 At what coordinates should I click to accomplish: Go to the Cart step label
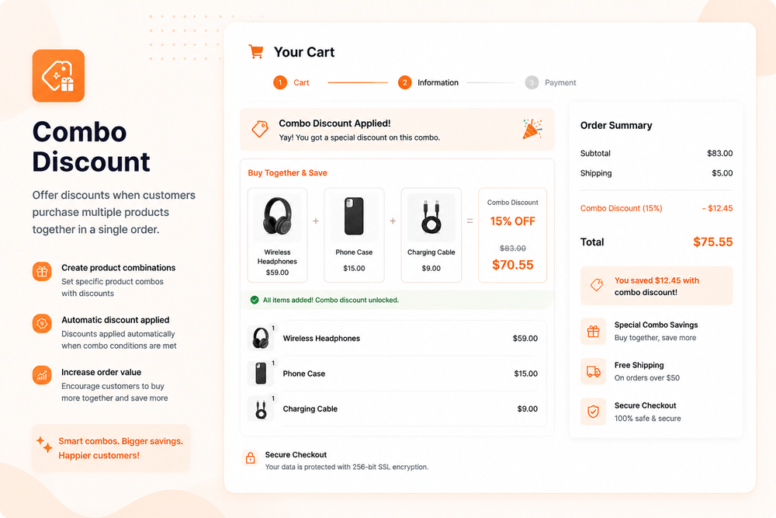pyautogui.click(x=301, y=82)
